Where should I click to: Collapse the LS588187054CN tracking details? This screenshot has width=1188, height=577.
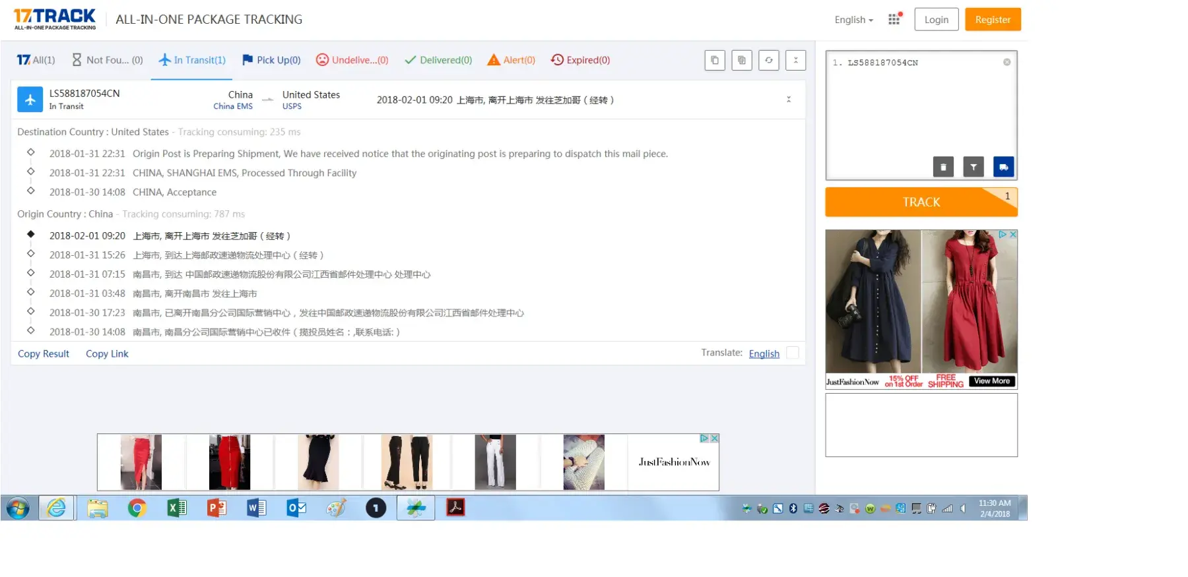coord(789,100)
